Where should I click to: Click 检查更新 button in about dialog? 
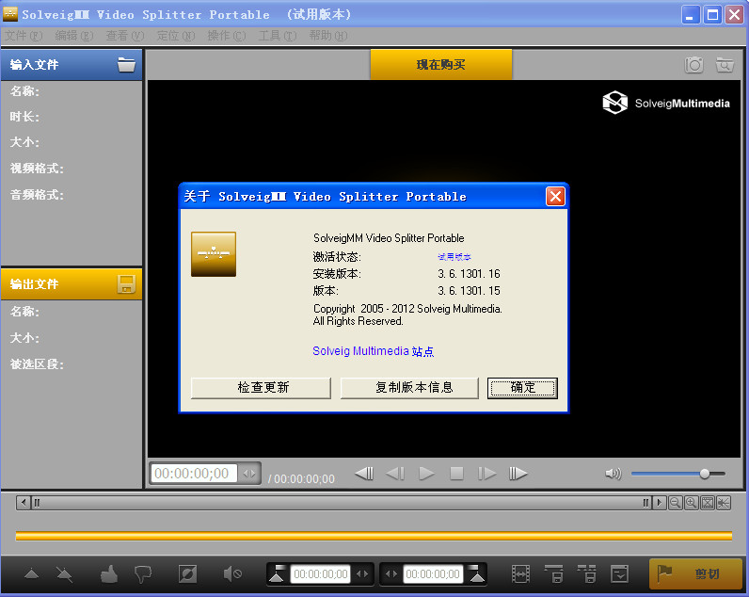[261, 388]
